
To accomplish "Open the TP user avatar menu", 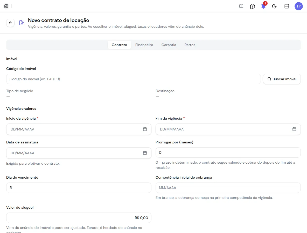I will click(299, 6).
